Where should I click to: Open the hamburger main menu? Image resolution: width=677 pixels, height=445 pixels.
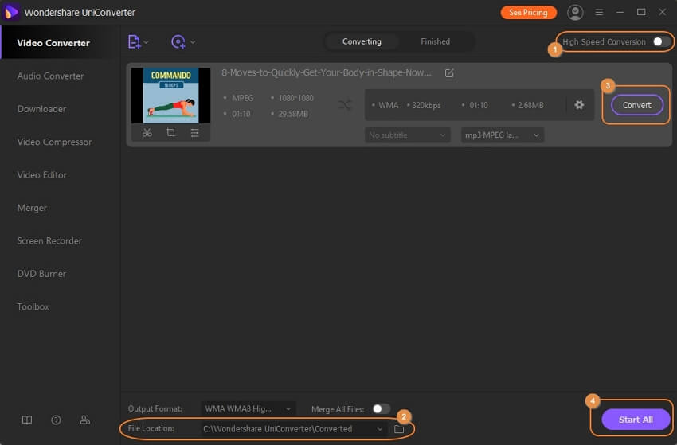click(599, 12)
